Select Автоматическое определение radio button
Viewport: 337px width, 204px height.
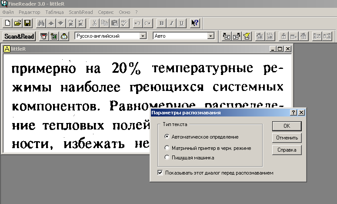167,136
